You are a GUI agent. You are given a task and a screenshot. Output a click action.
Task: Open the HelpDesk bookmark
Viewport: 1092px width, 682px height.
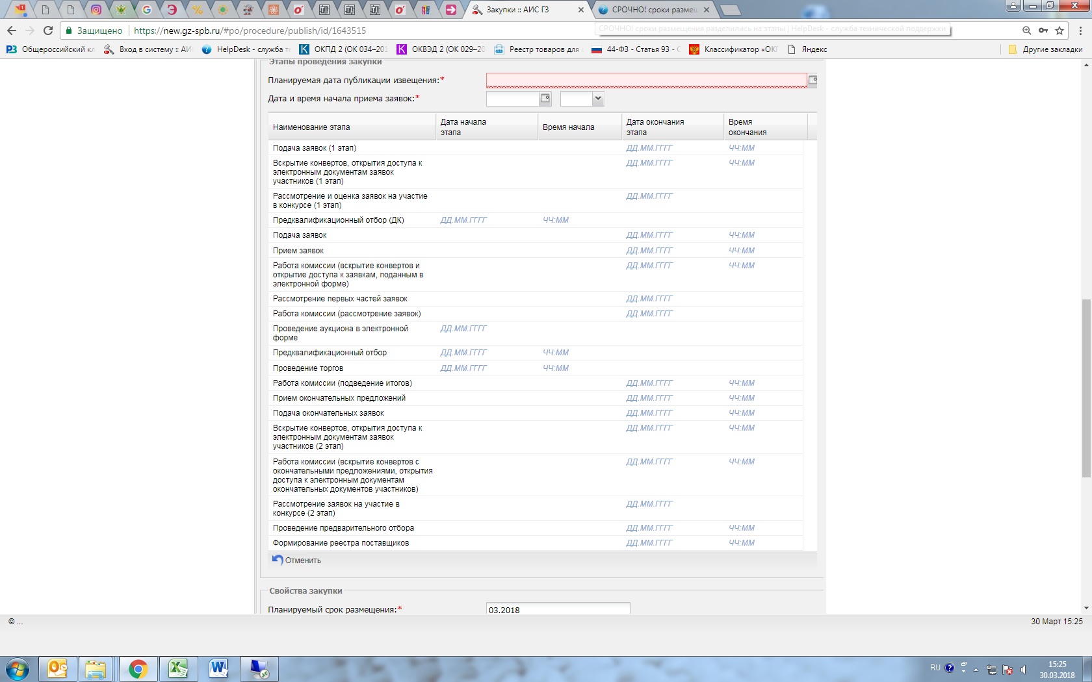(x=246, y=49)
